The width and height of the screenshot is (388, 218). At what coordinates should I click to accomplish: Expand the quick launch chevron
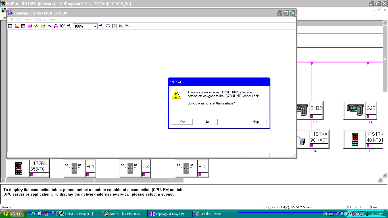coord(53,212)
